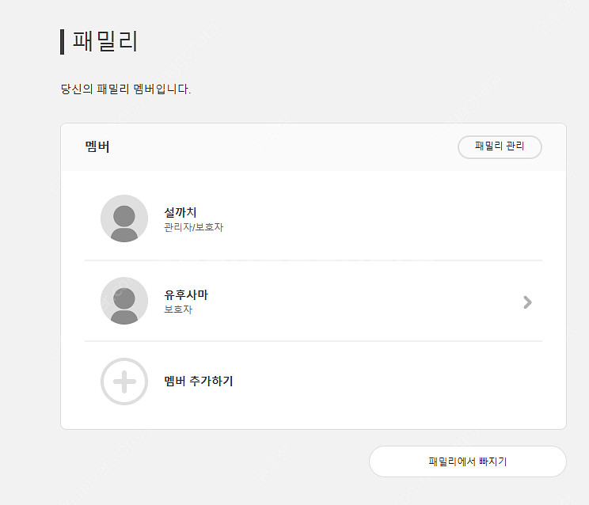Click the 패밀리 page title
589x505 pixels.
(105, 41)
